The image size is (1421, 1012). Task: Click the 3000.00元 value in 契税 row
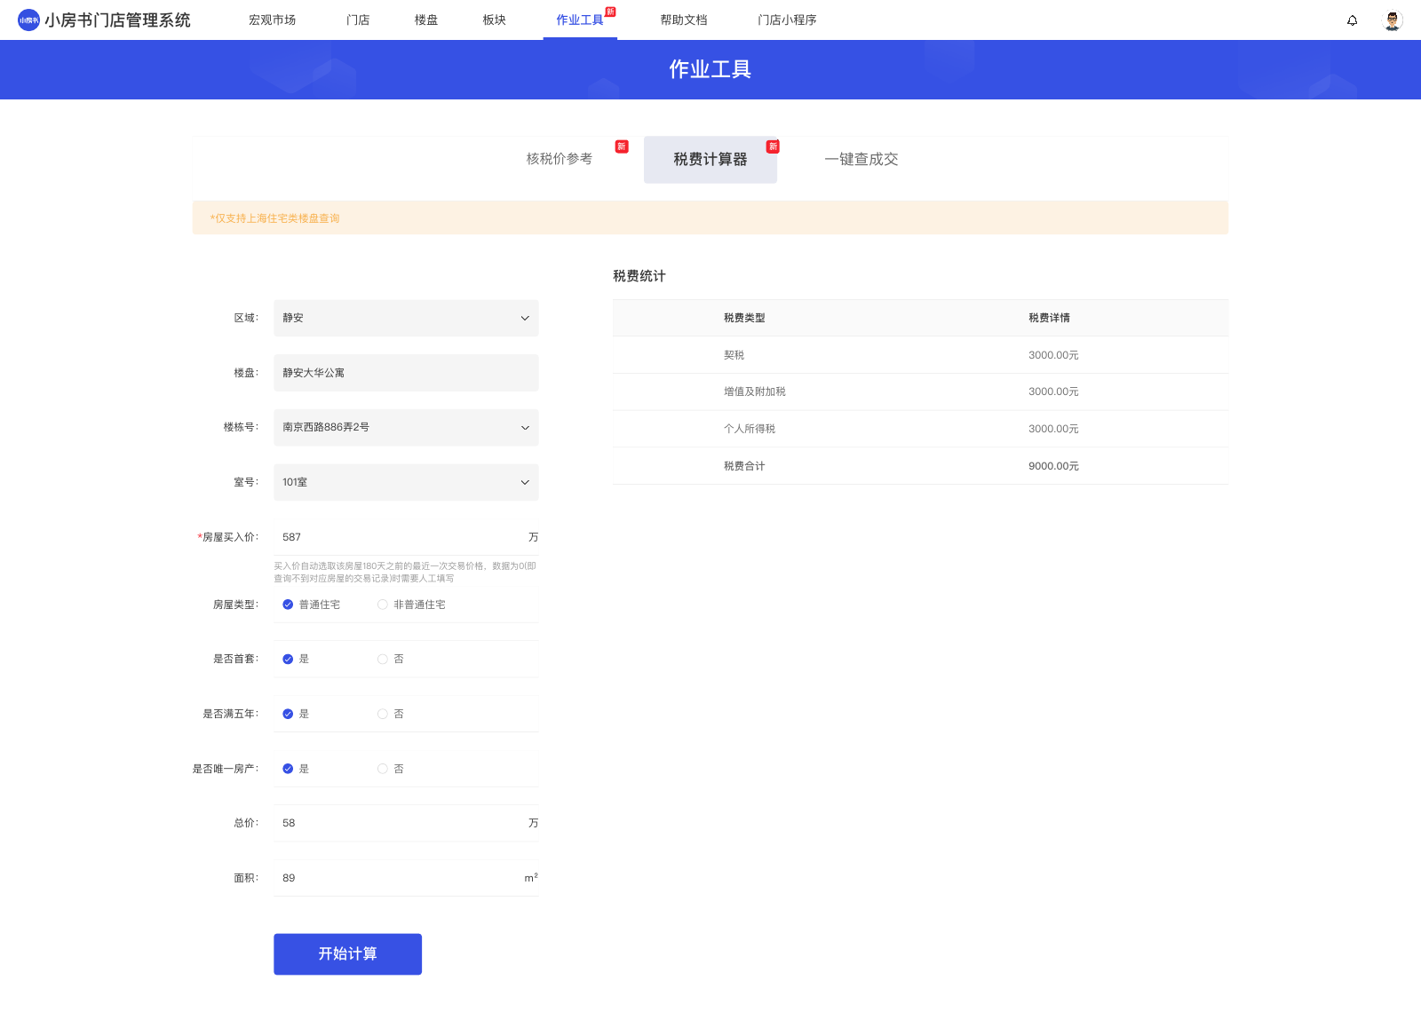[1053, 355]
